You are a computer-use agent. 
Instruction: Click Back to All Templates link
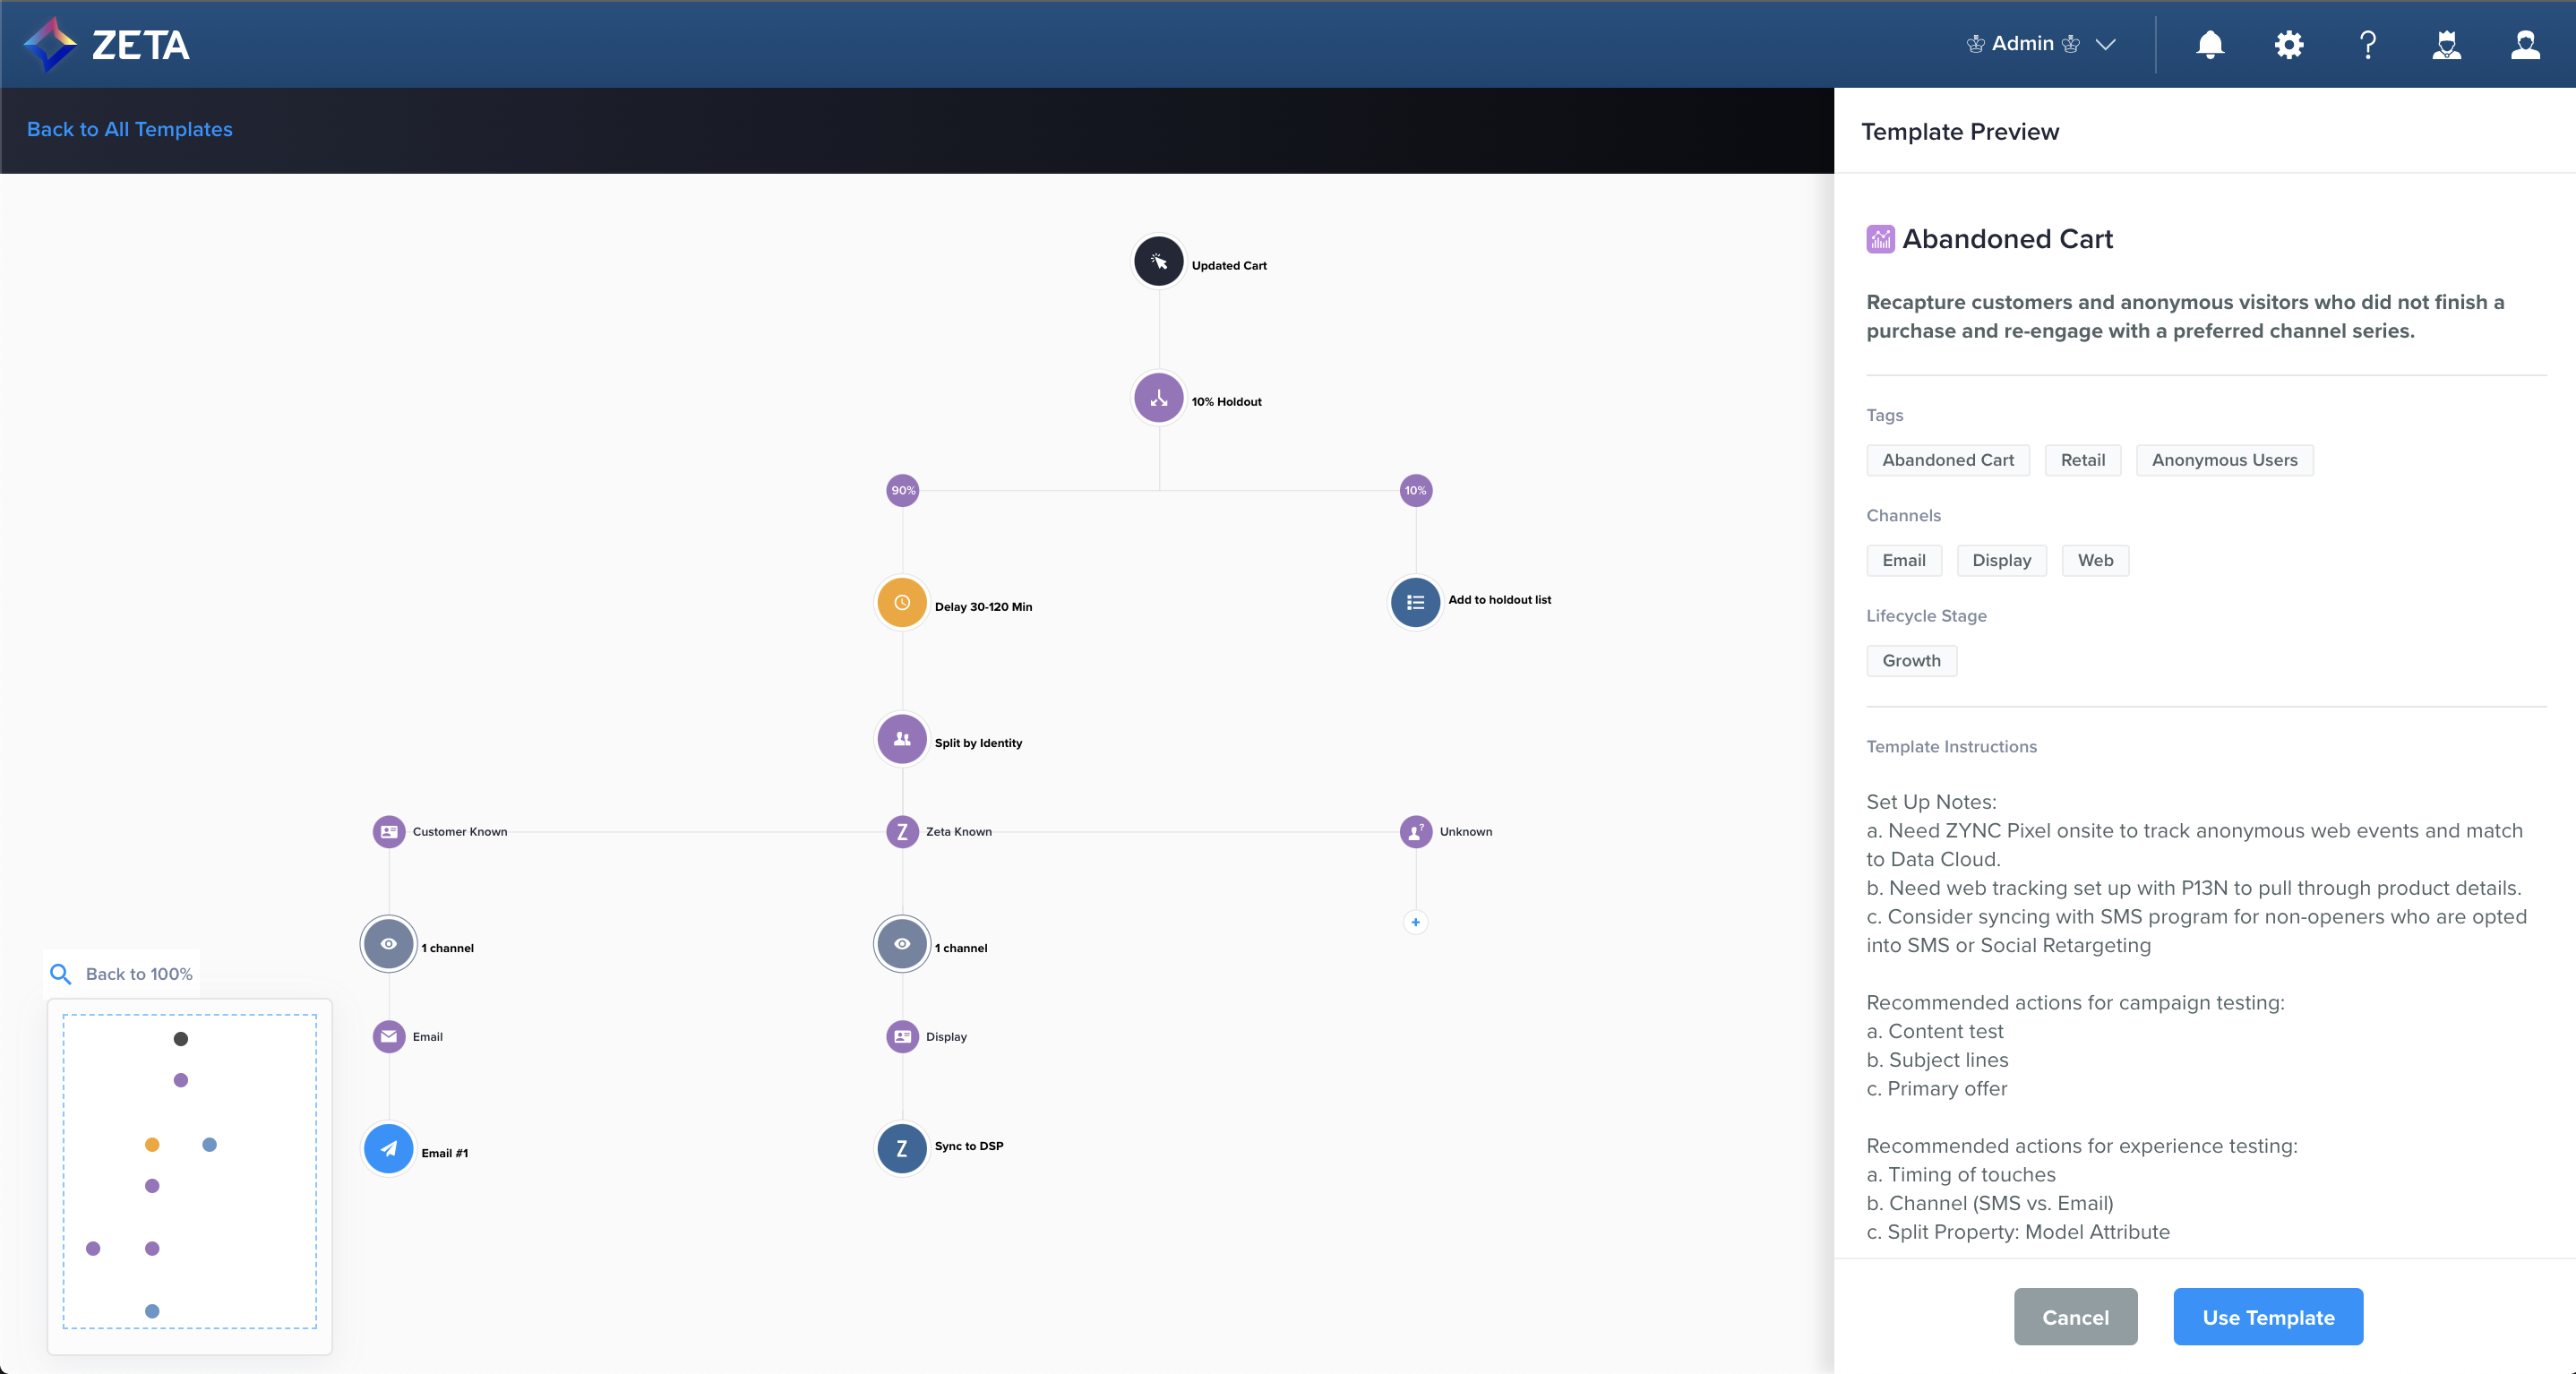point(129,129)
